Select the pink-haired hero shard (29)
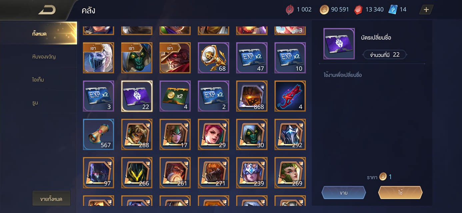The width and height of the screenshot is (462, 213). [x=213, y=134]
